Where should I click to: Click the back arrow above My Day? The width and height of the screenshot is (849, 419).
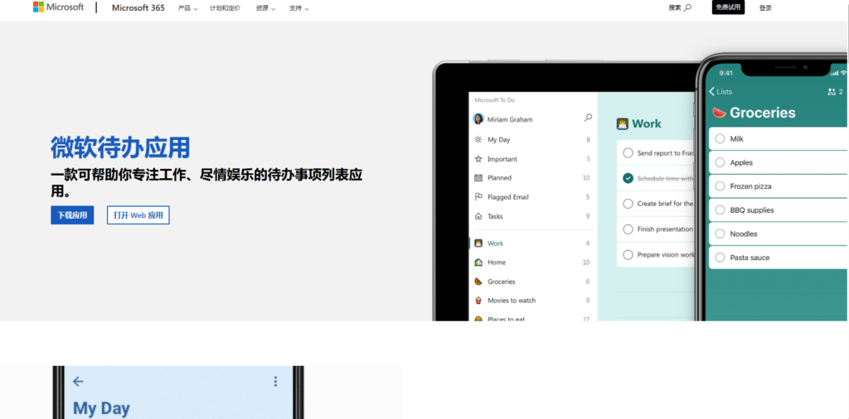point(78,382)
